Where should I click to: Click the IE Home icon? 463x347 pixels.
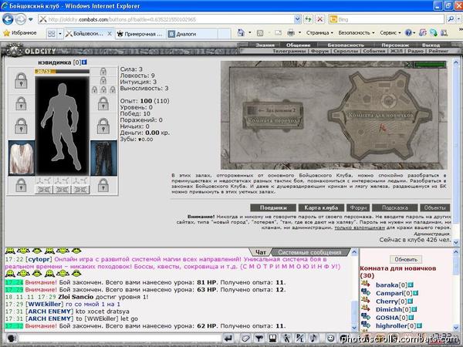241,32
